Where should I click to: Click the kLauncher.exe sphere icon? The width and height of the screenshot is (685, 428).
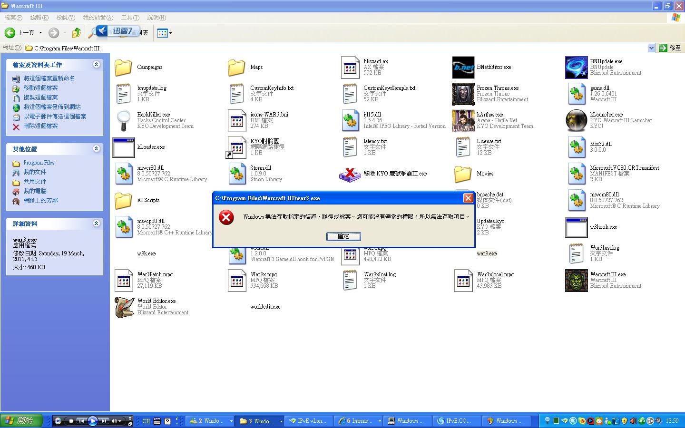(x=576, y=121)
